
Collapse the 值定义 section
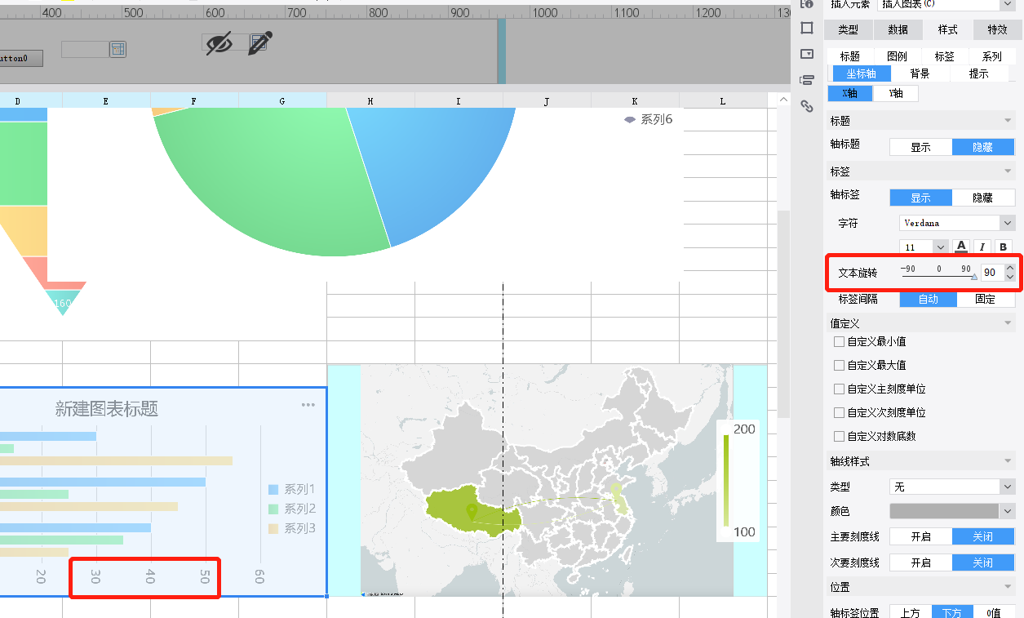pyautogui.click(x=1008, y=324)
